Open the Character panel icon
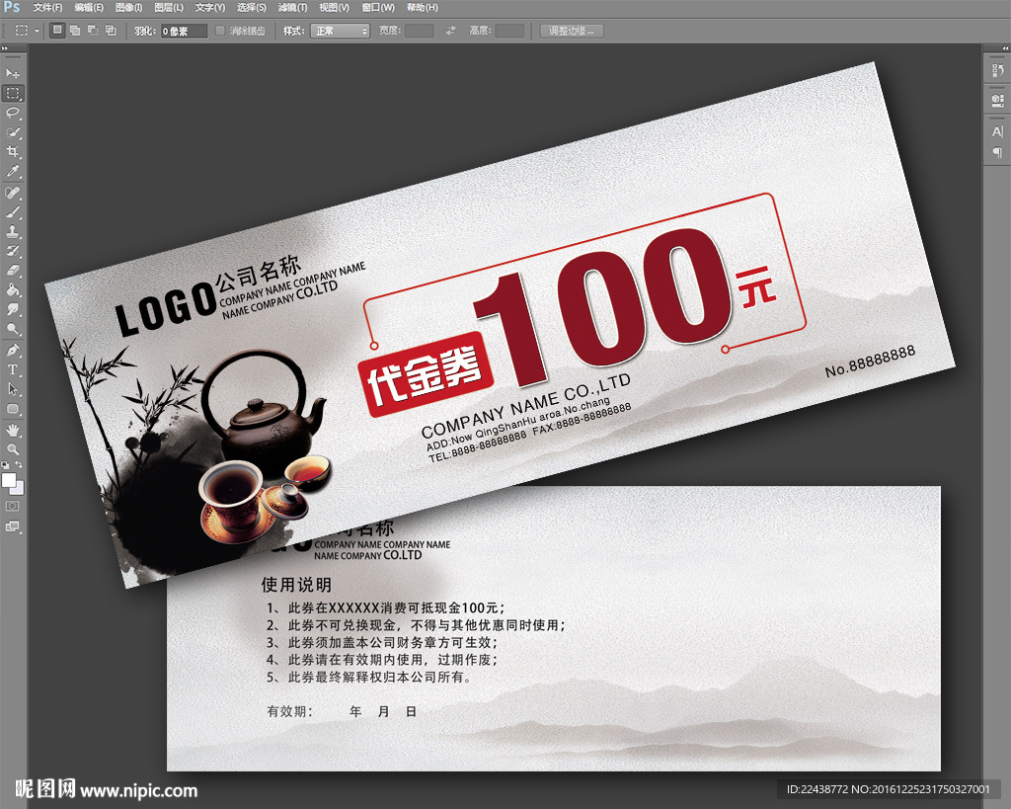This screenshot has width=1011, height=809. point(997,131)
